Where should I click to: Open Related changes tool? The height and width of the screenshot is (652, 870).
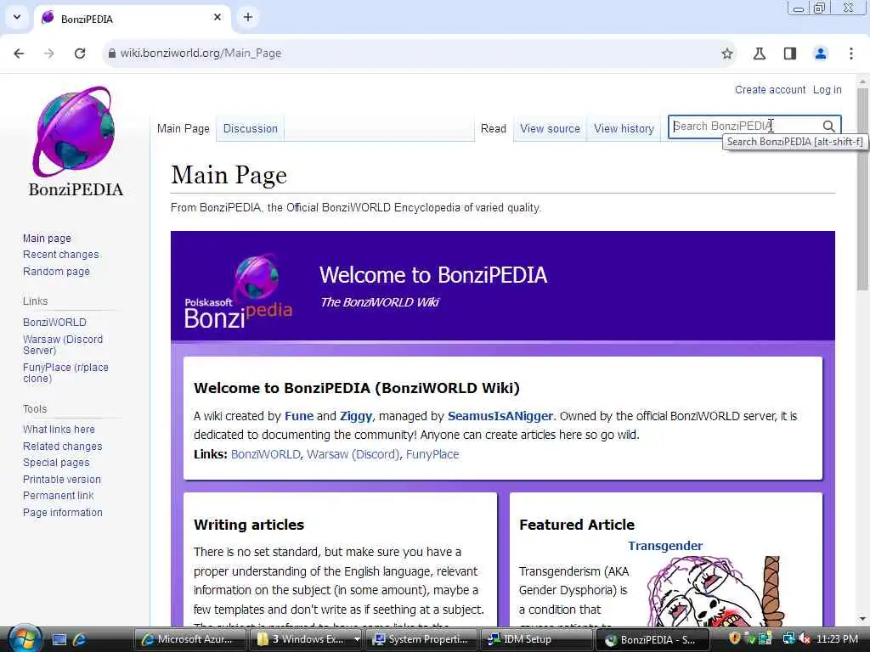tap(63, 447)
